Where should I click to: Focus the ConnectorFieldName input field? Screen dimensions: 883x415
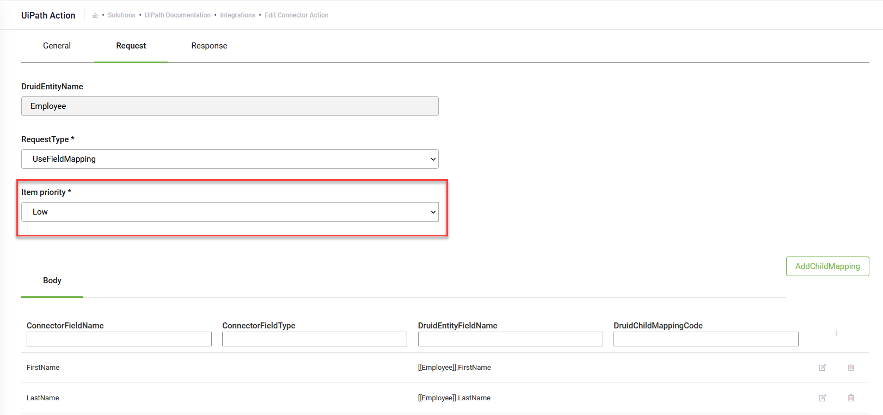pyautogui.click(x=119, y=339)
